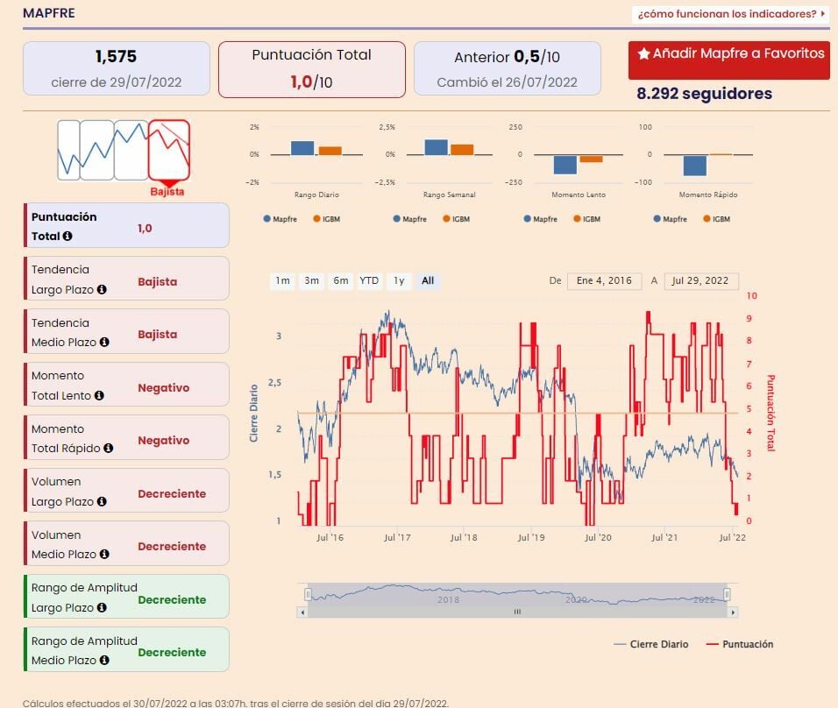Click the navigator left range handle

point(308,594)
